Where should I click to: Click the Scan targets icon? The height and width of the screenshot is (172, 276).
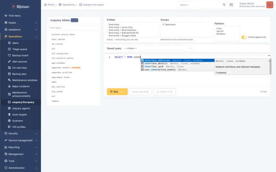9,114
